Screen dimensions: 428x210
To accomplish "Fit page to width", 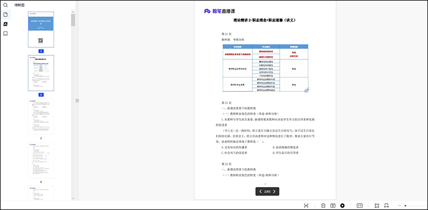I will tap(386, 205).
